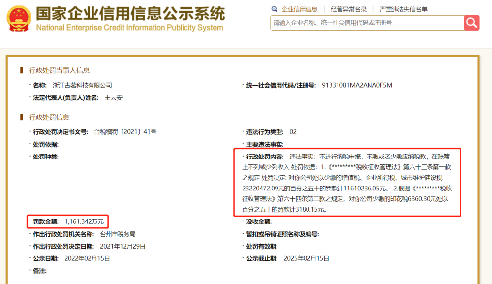Click the 主要违法事实 label
Image resolution: width=492 pixels, height=284 pixels.
click(265, 144)
